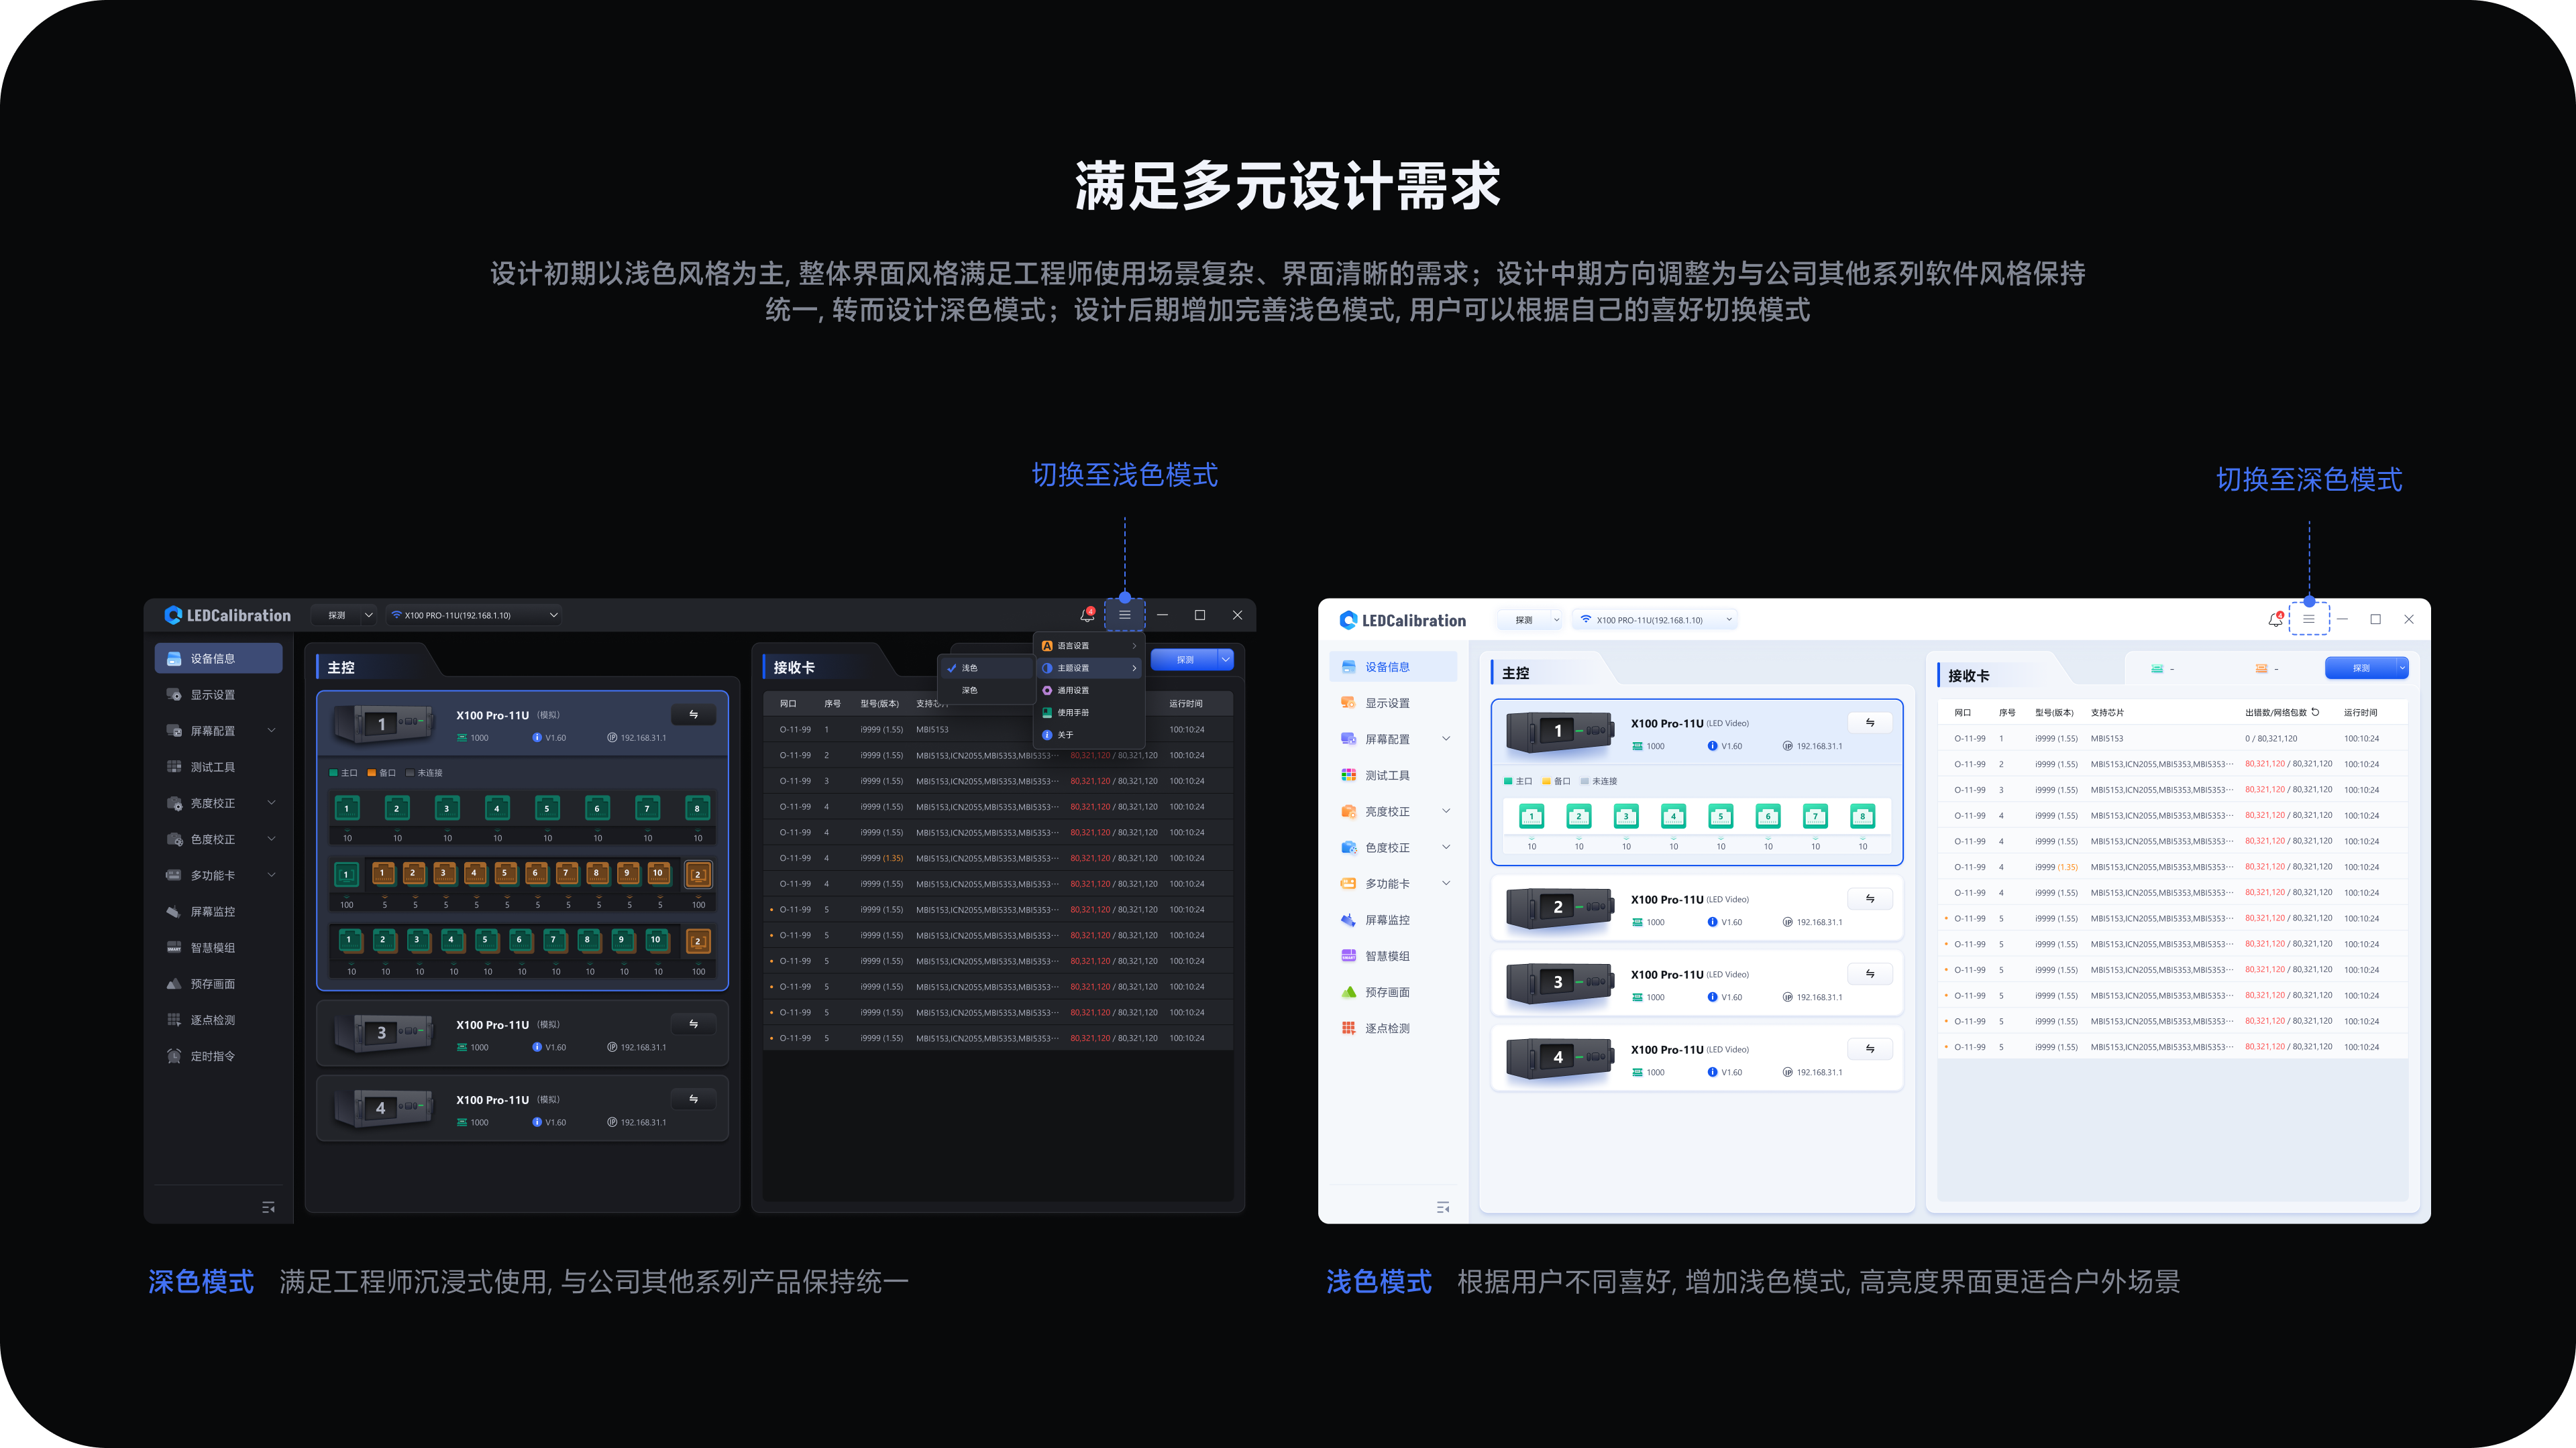
Task: Click blue 探测 button in dark window
Action: click(x=1184, y=658)
